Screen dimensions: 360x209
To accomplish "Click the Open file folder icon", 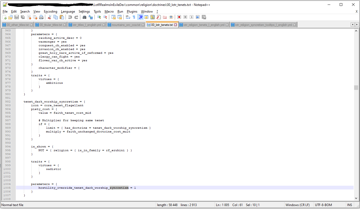I will point(10,17).
